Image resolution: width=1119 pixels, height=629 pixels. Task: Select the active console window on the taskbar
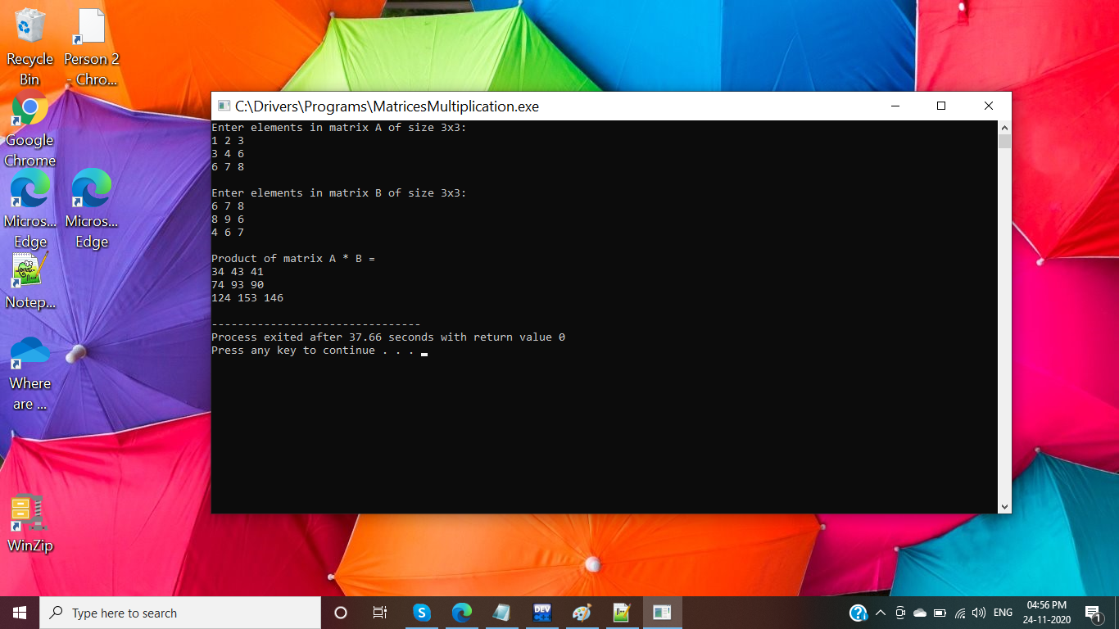click(662, 613)
